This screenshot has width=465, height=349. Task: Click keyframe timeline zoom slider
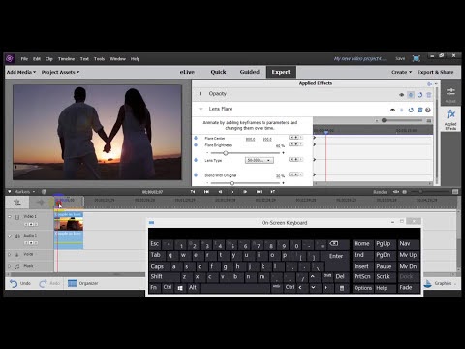384,120
